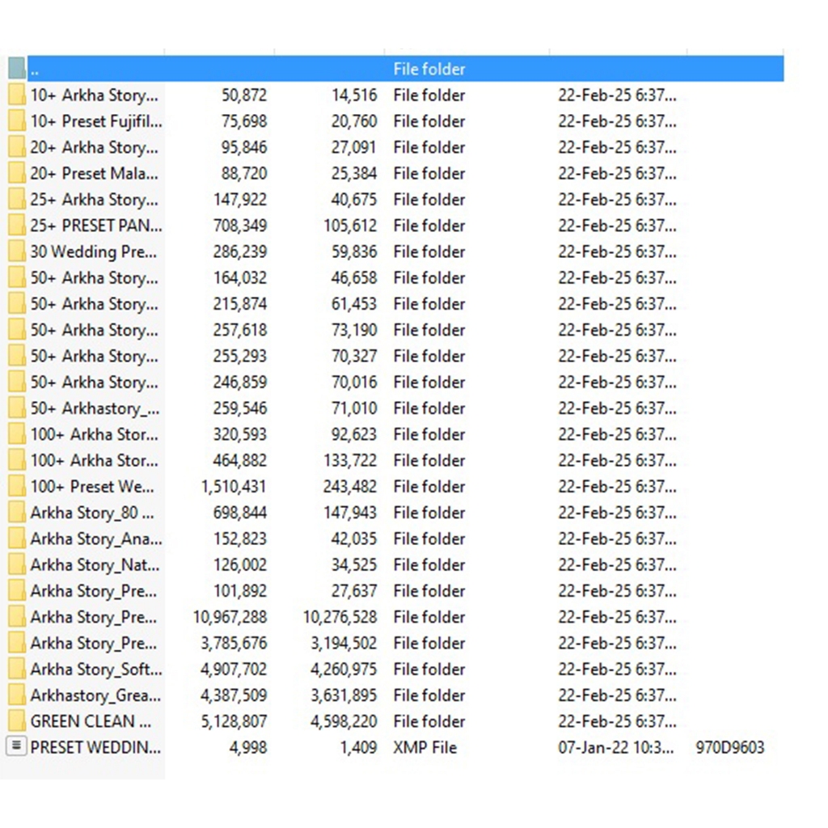Click folder icon beside 'Arkha Story_Ana...'
Viewport: 828px width, 828px height.
pyautogui.click(x=16, y=539)
